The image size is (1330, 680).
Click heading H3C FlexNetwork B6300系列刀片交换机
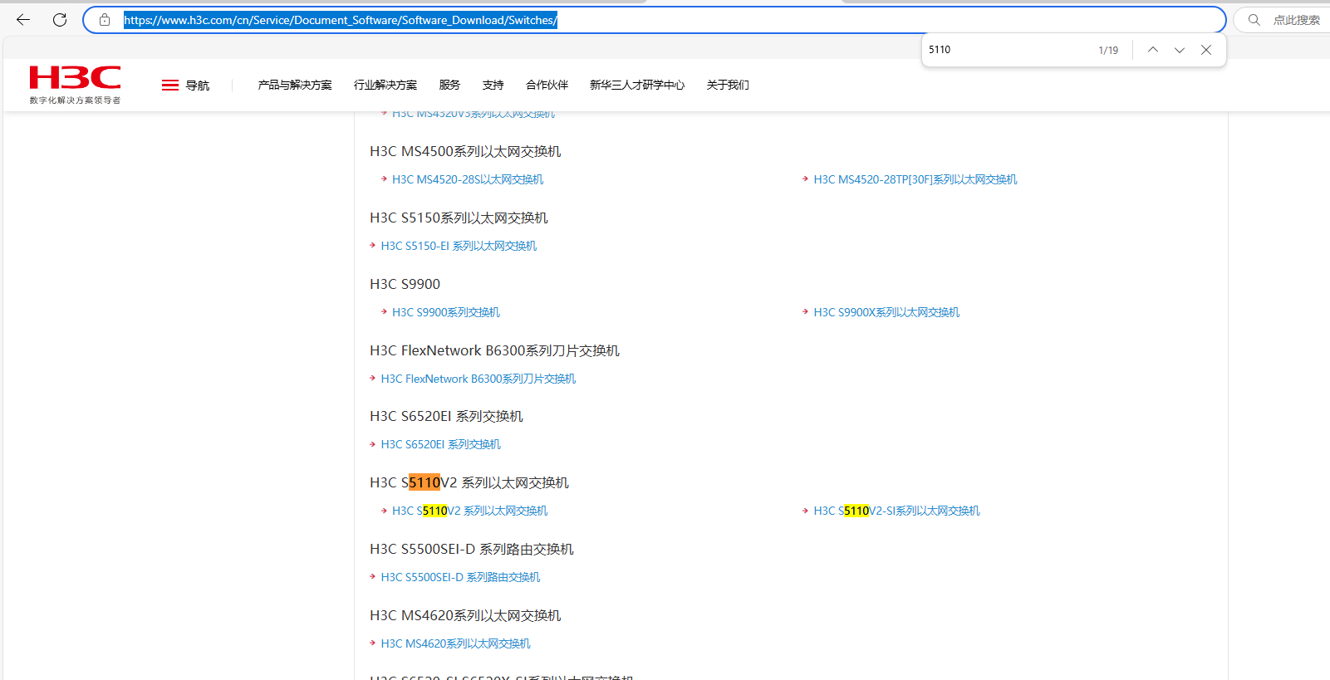pos(494,350)
